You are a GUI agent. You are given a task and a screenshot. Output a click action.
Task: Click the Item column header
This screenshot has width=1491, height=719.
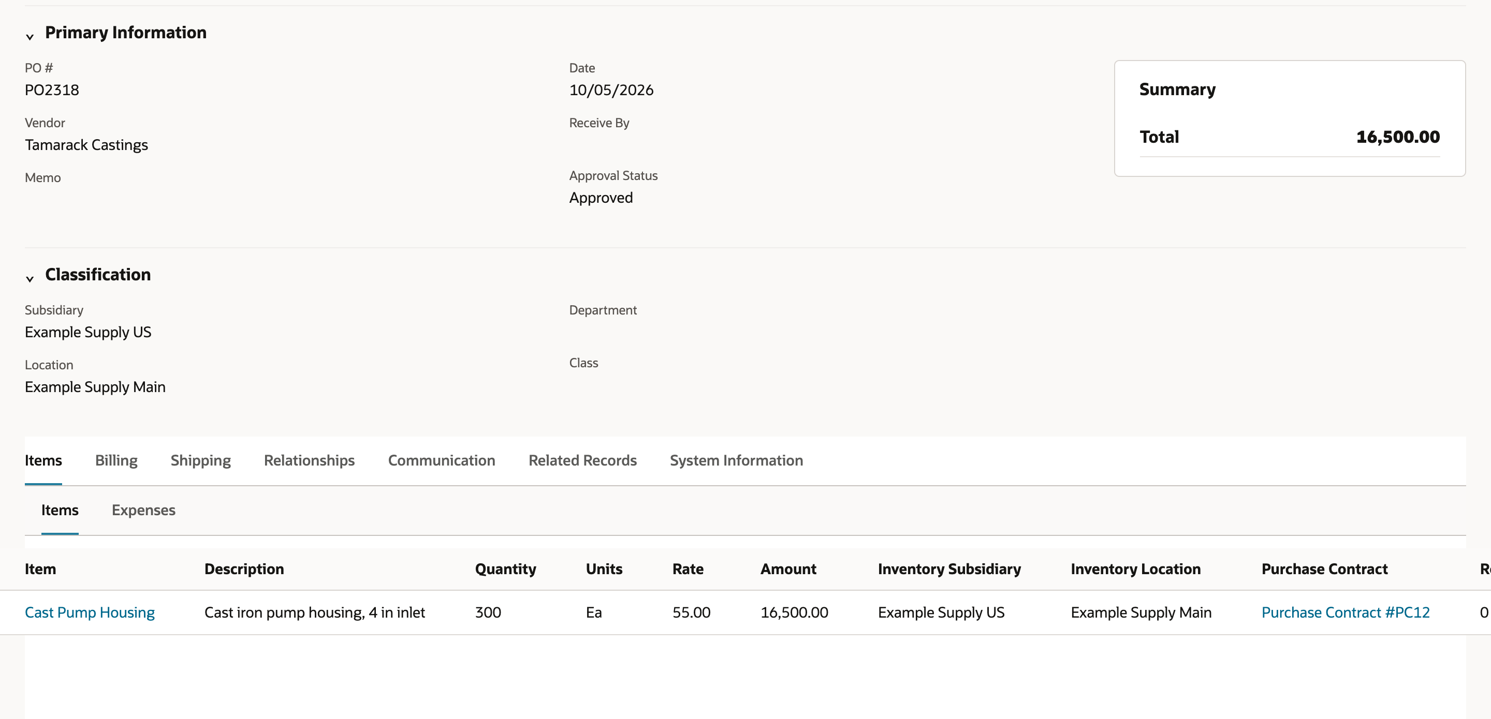pyautogui.click(x=40, y=569)
